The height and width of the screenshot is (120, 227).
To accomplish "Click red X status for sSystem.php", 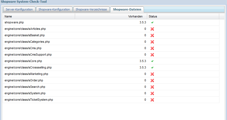I will pos(152,93).
